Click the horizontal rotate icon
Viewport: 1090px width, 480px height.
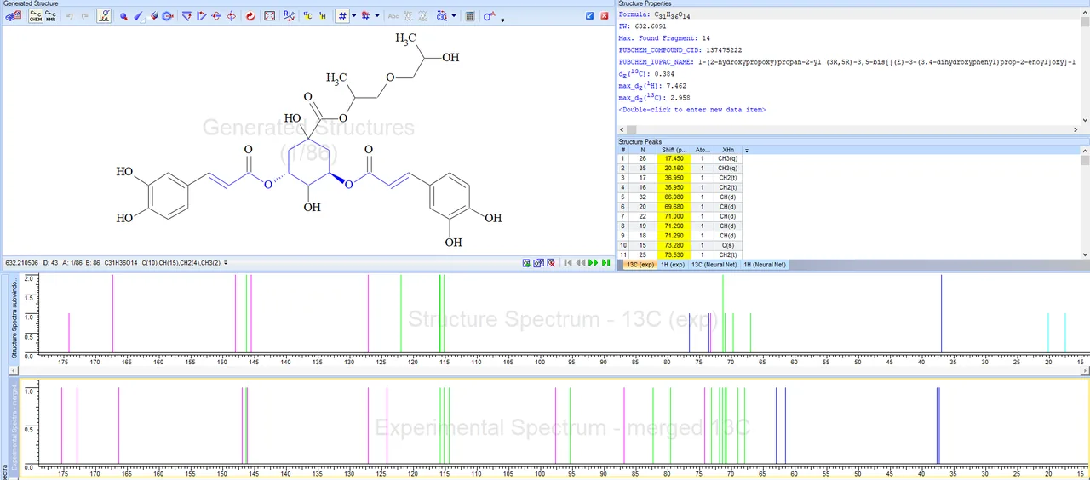216,16
